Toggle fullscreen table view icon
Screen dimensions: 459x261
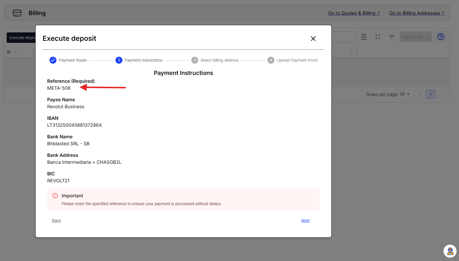pyautogui.click(x=378, y=37)
